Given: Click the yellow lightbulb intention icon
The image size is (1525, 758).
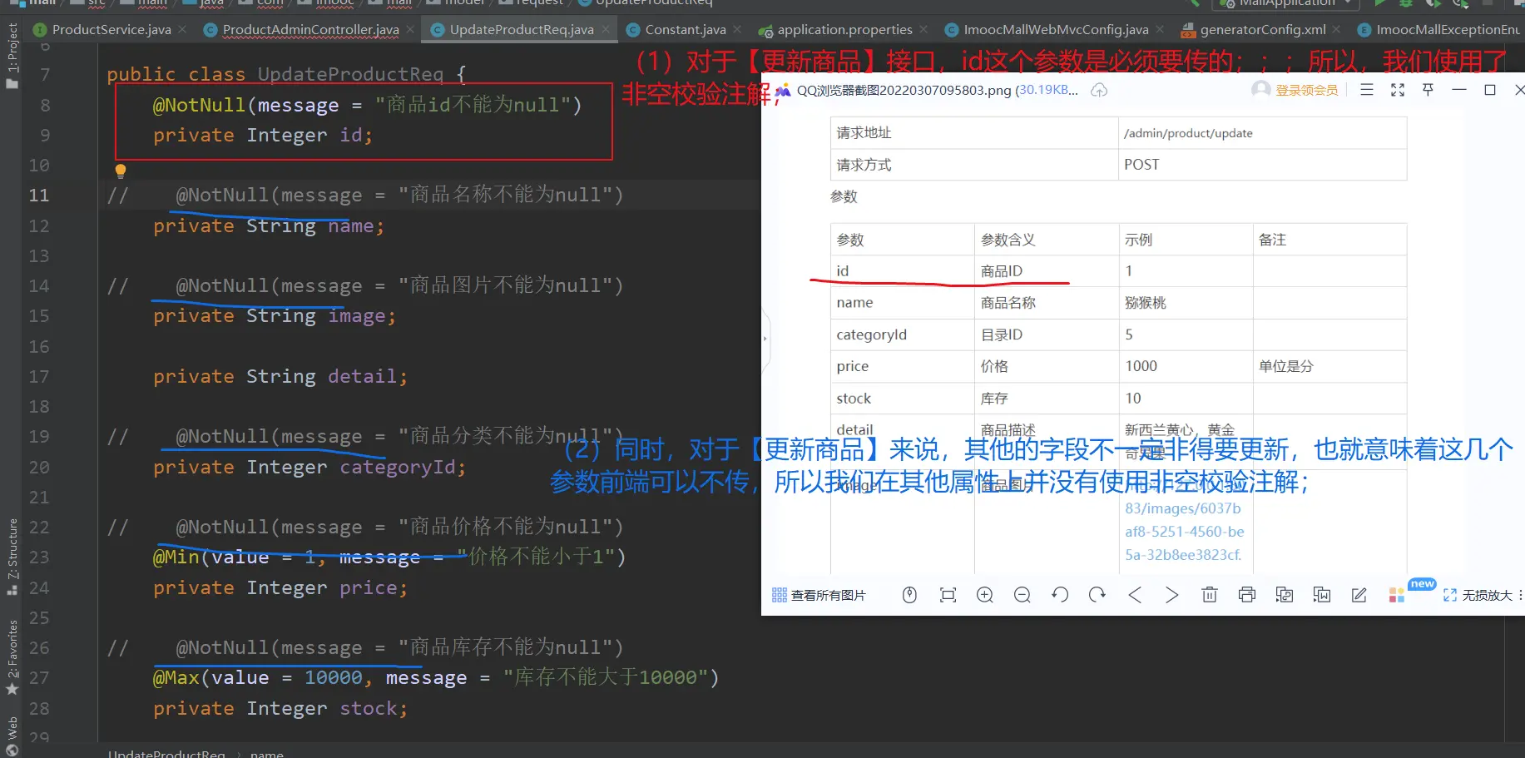Looking at the screenshot, I should coord(121,171).
